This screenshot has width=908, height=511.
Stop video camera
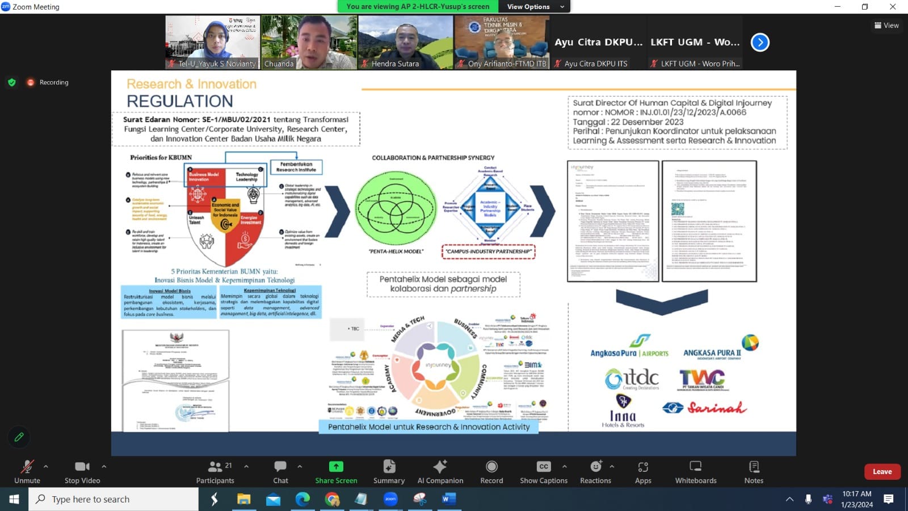[82, 472]
